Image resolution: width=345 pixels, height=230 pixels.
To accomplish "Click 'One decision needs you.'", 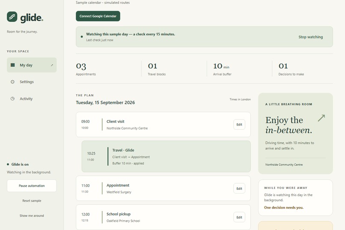I will pyautogui.click(x=284, y=208).
